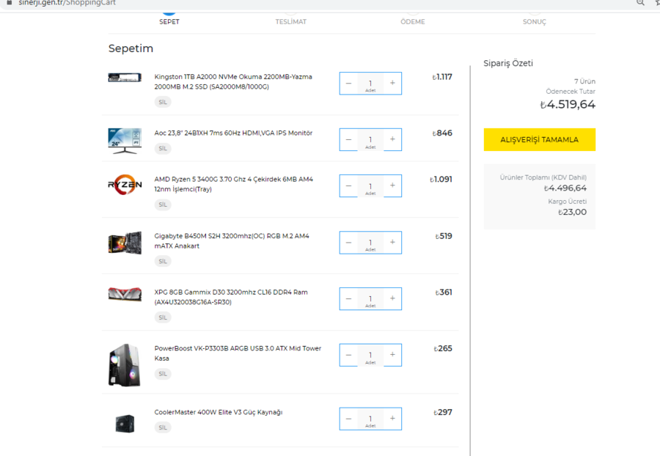Open Kingston 1TB A2000 NVMe product link

coord(233,81)
